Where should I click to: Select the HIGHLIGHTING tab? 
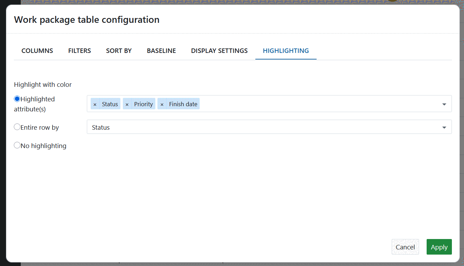coord(285,51)
